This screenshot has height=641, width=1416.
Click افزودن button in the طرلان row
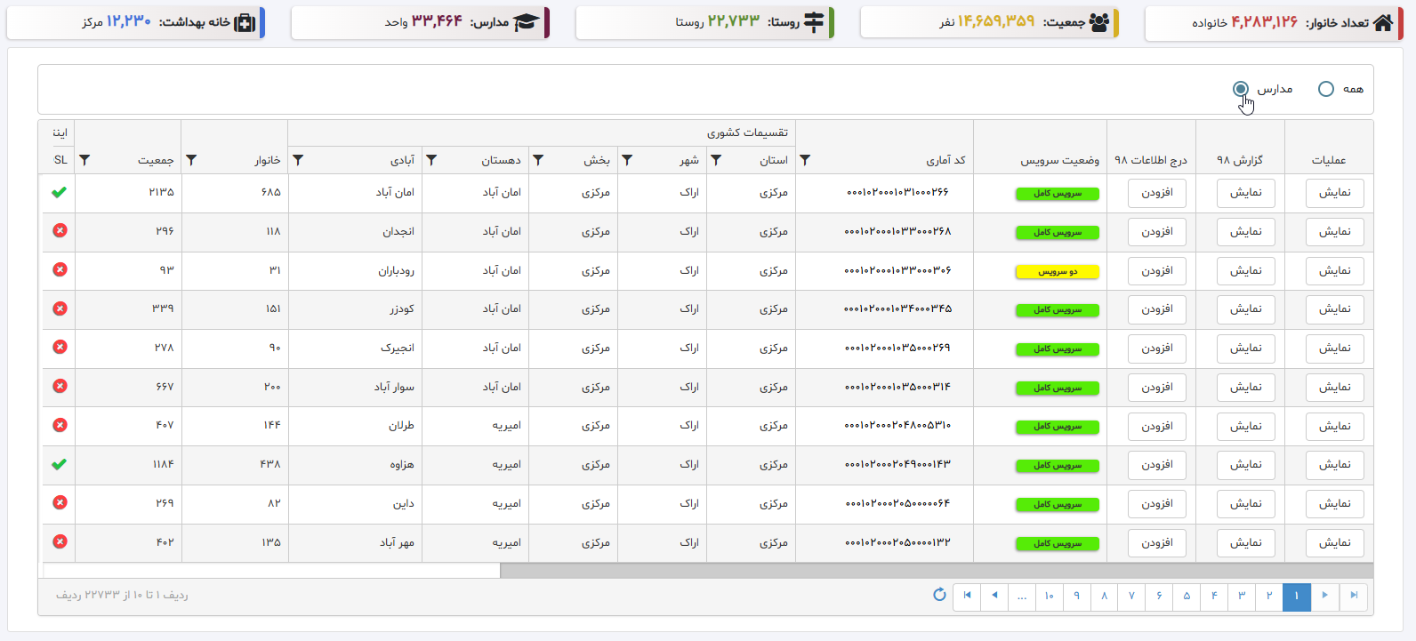point(1156,426)
